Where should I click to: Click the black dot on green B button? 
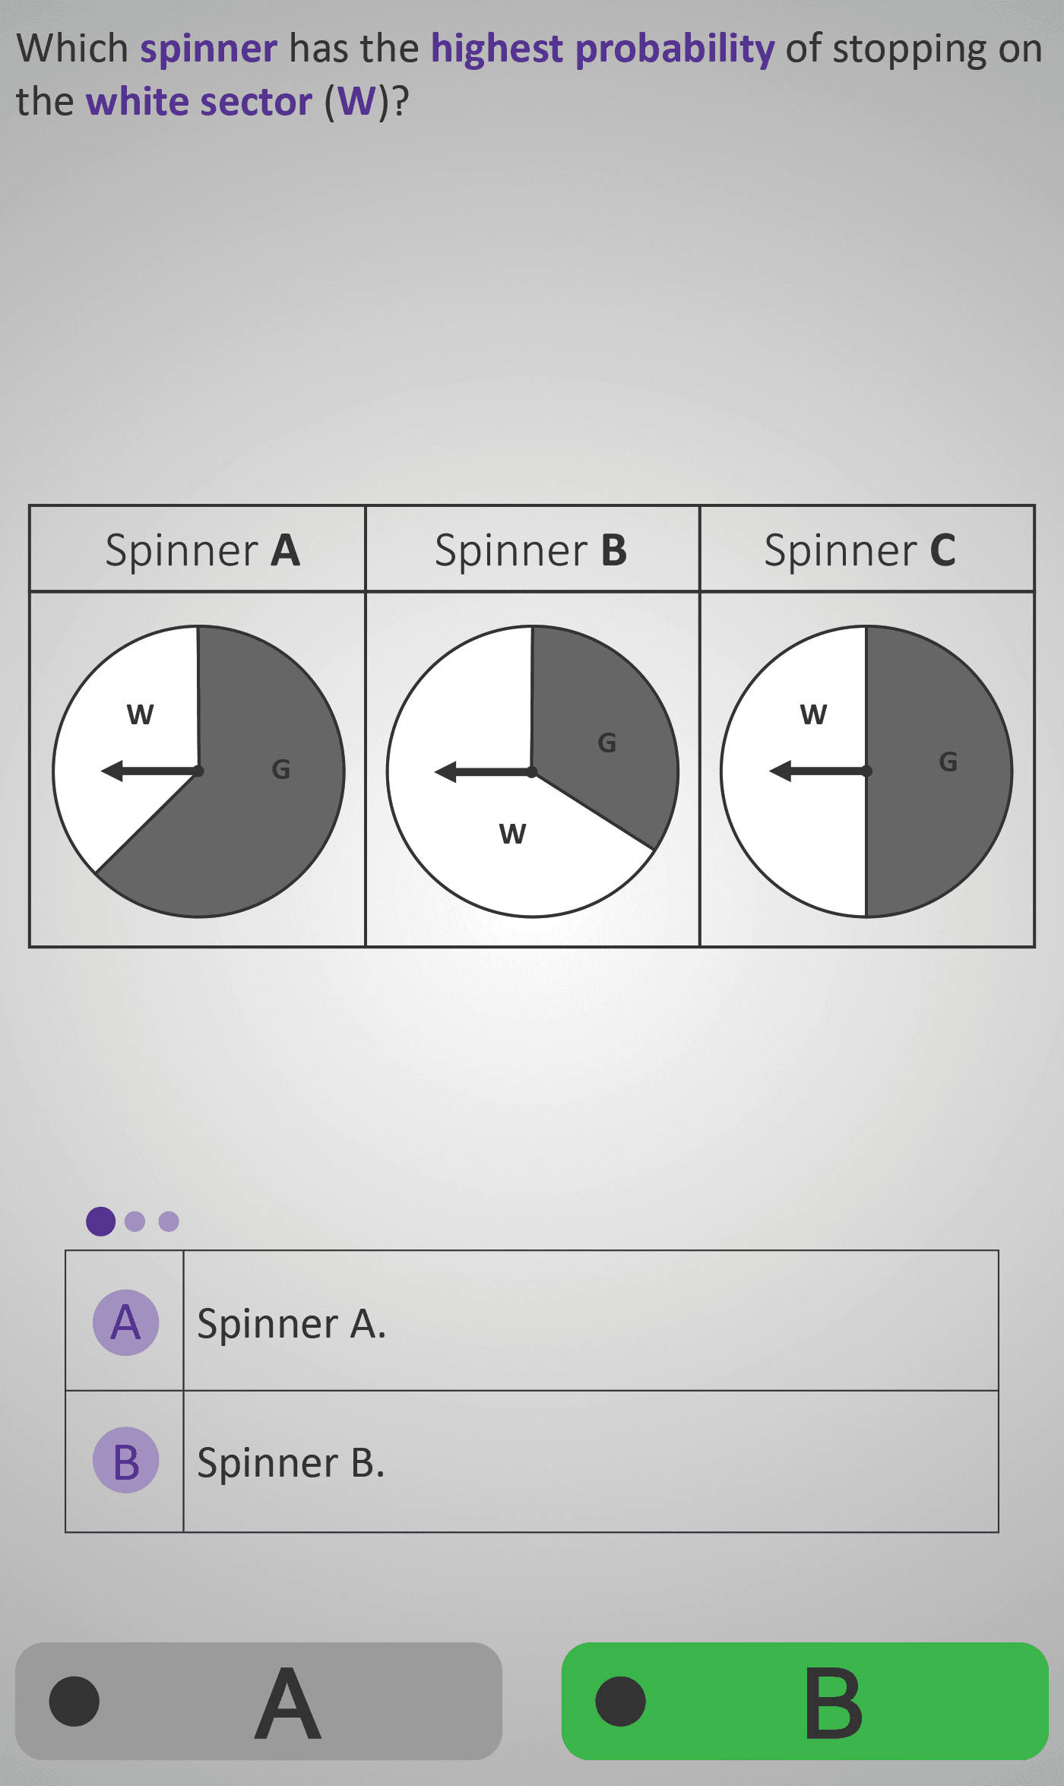point(620,1701)
